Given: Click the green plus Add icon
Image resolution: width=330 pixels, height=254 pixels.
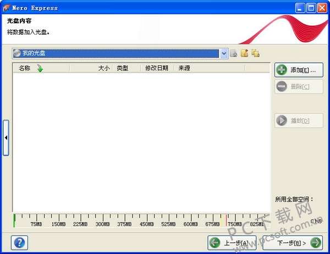Looking at the screenshot, I should coord(282,70).
